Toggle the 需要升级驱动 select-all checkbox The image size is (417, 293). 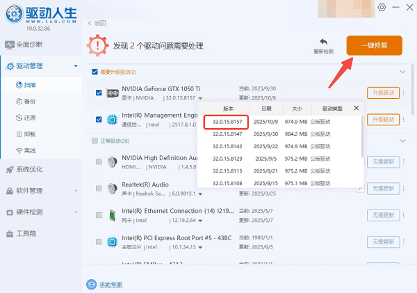coord(95,72)
